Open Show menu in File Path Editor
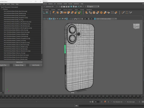This screenshot has height=108, width=144. pyautogui.click(x=13, y=4)
